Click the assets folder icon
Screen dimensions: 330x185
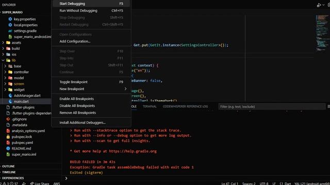(x=8, y=43)
